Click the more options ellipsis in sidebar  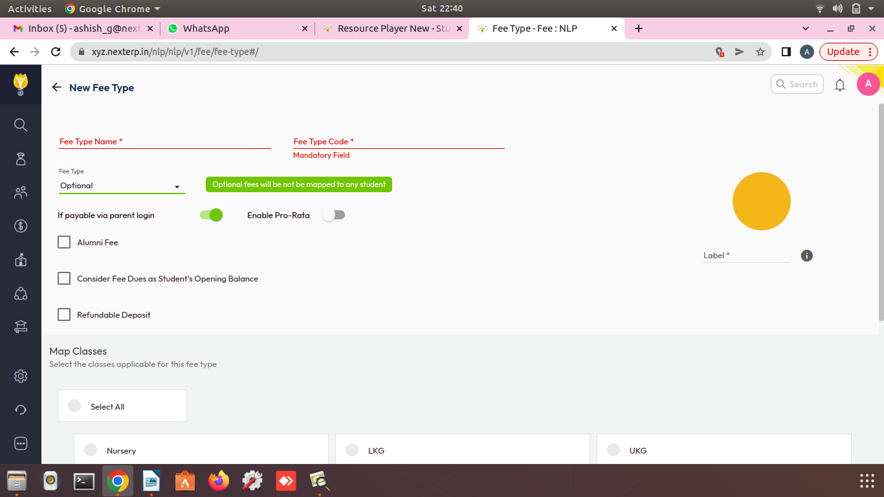[21, 443]
